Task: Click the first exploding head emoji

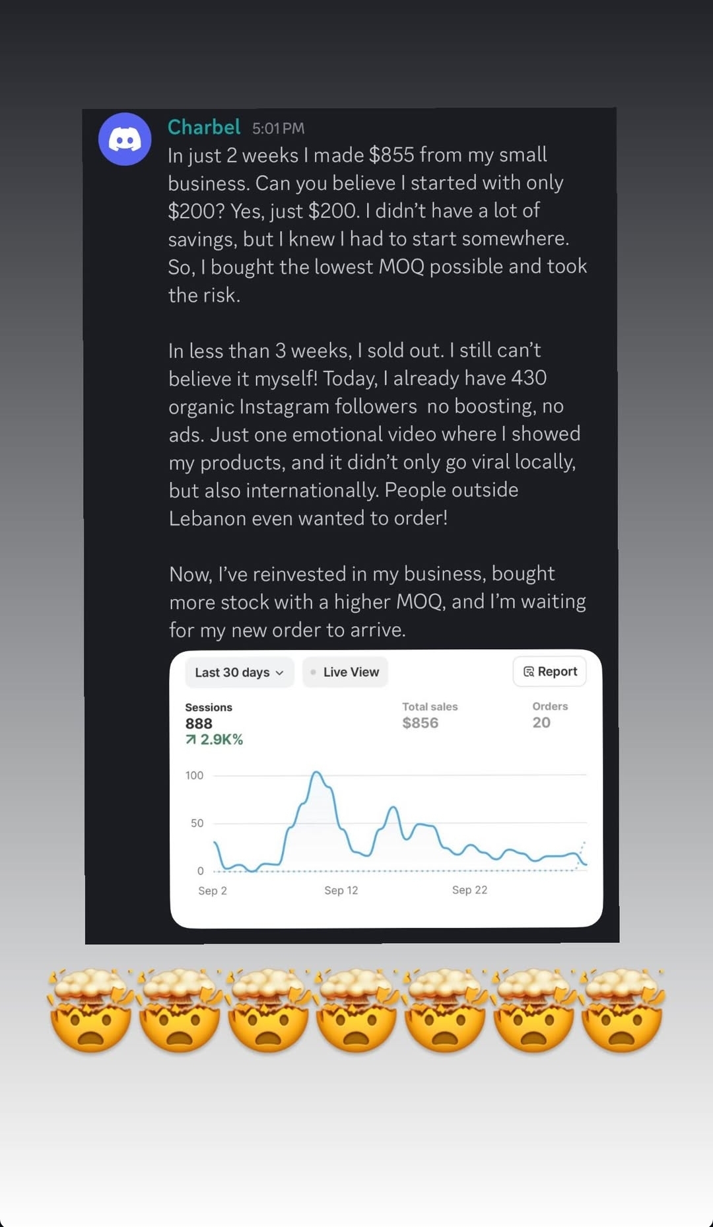Action: [90, 1010]
